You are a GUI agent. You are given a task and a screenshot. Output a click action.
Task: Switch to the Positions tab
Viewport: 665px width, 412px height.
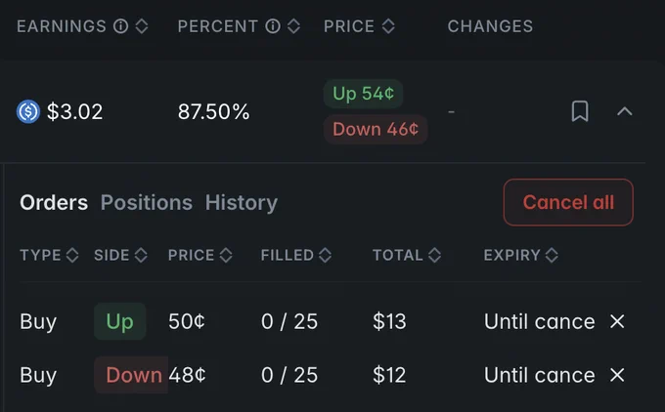pos(147,202)
